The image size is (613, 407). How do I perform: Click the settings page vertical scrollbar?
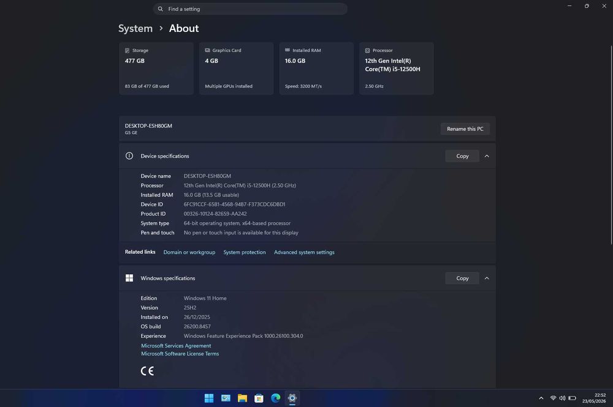pos(611,145)
